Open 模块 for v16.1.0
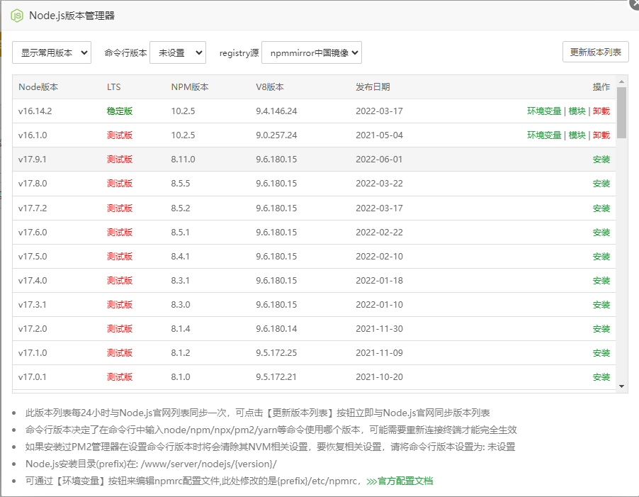 [577, 135]
